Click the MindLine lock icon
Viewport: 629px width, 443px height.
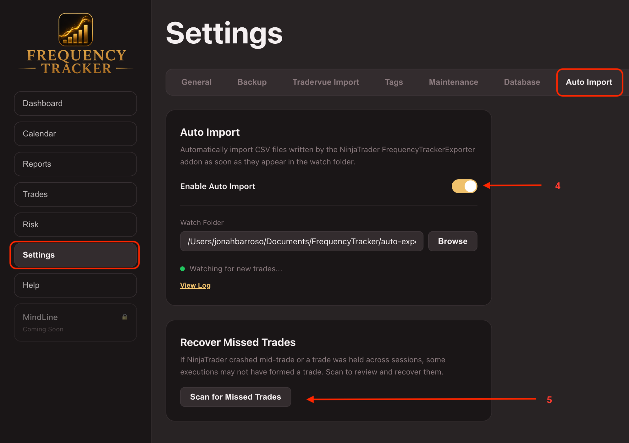point(125,317)
